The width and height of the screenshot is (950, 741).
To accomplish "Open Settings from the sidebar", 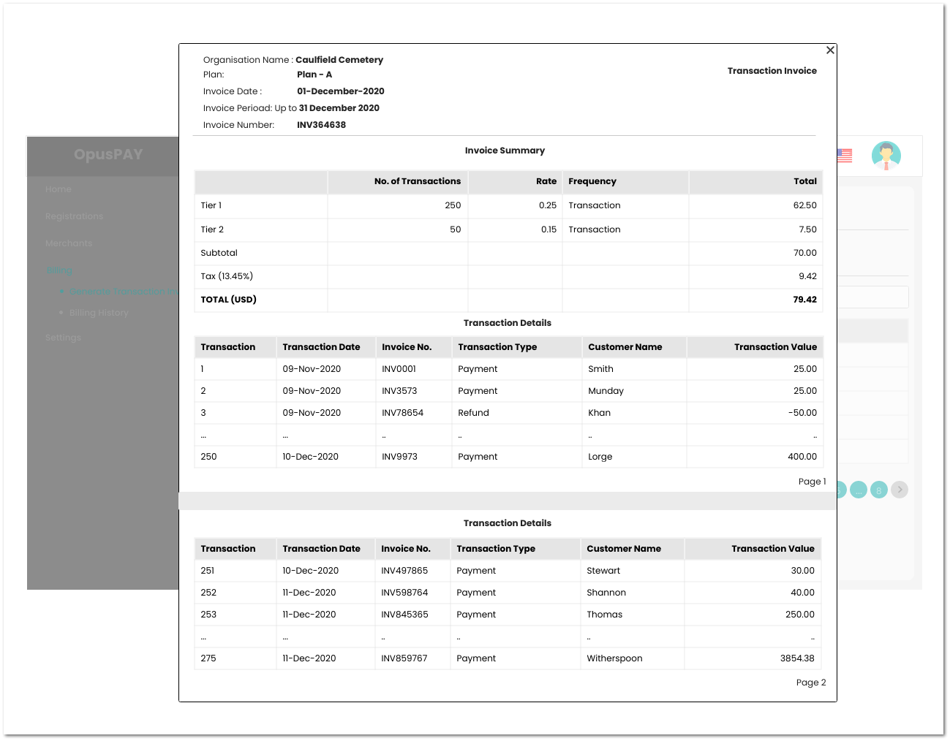I will point(63,337).
